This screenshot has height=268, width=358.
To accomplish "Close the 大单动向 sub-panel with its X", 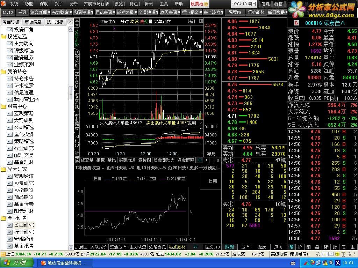I will pos(201,123).
